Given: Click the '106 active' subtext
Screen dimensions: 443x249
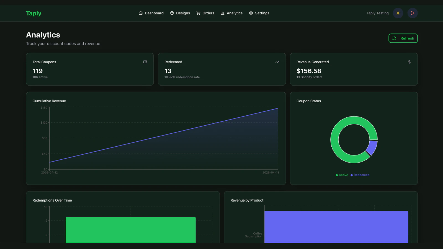Looking at the screenshot, I should pyautogui.click(x=40, y=77).
